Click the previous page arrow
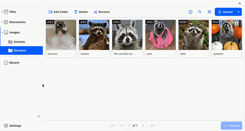 [x=121, y=126]
